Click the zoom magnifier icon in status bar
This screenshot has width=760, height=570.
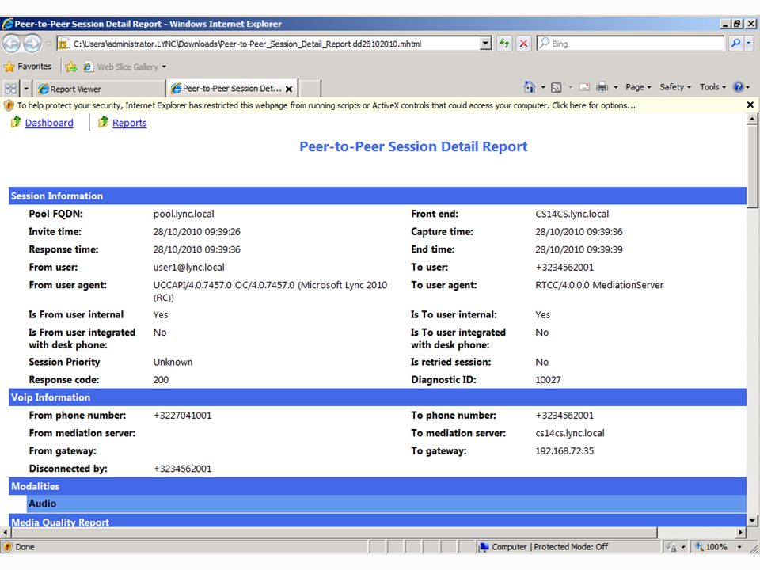pyautogui.click(x=699, y=547)
